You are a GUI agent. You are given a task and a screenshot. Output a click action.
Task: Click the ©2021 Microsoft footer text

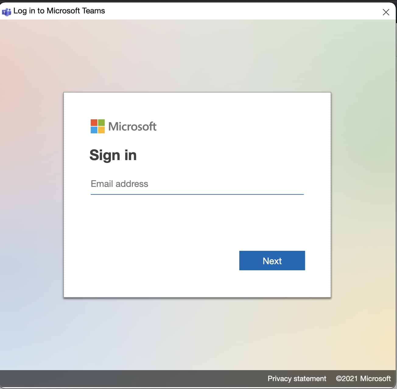click(363, 378)
